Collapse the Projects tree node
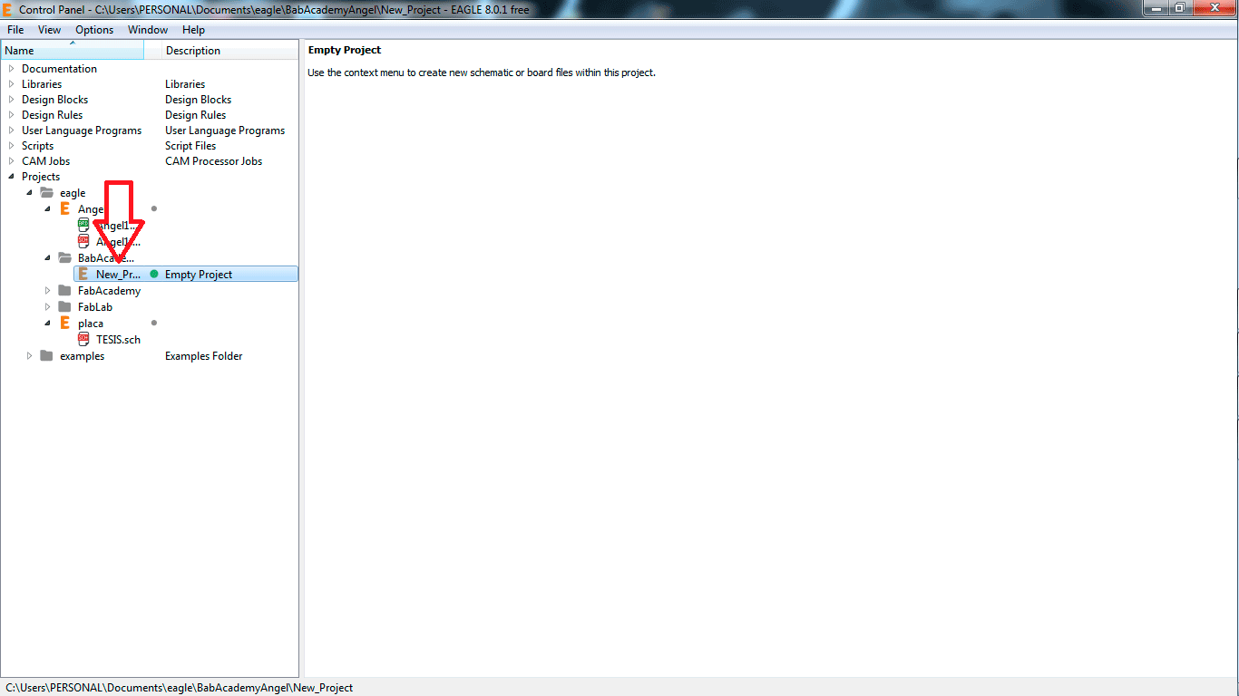This screenshot has width=1239, height=696. [11, 177]
